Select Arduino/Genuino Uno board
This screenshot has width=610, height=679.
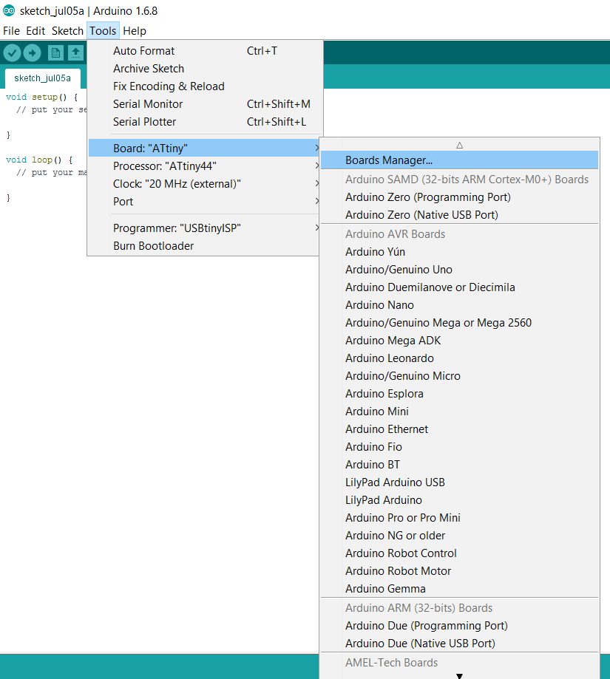coord(460,270)
